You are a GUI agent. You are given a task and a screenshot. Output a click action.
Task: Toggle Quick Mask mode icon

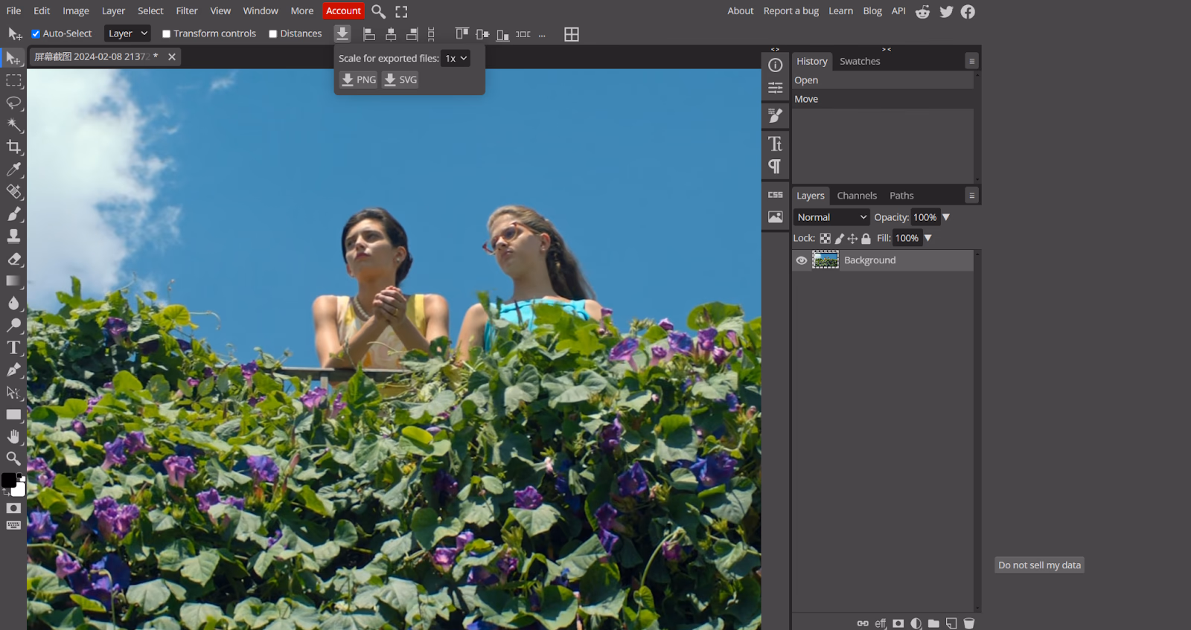click(13, 508)
